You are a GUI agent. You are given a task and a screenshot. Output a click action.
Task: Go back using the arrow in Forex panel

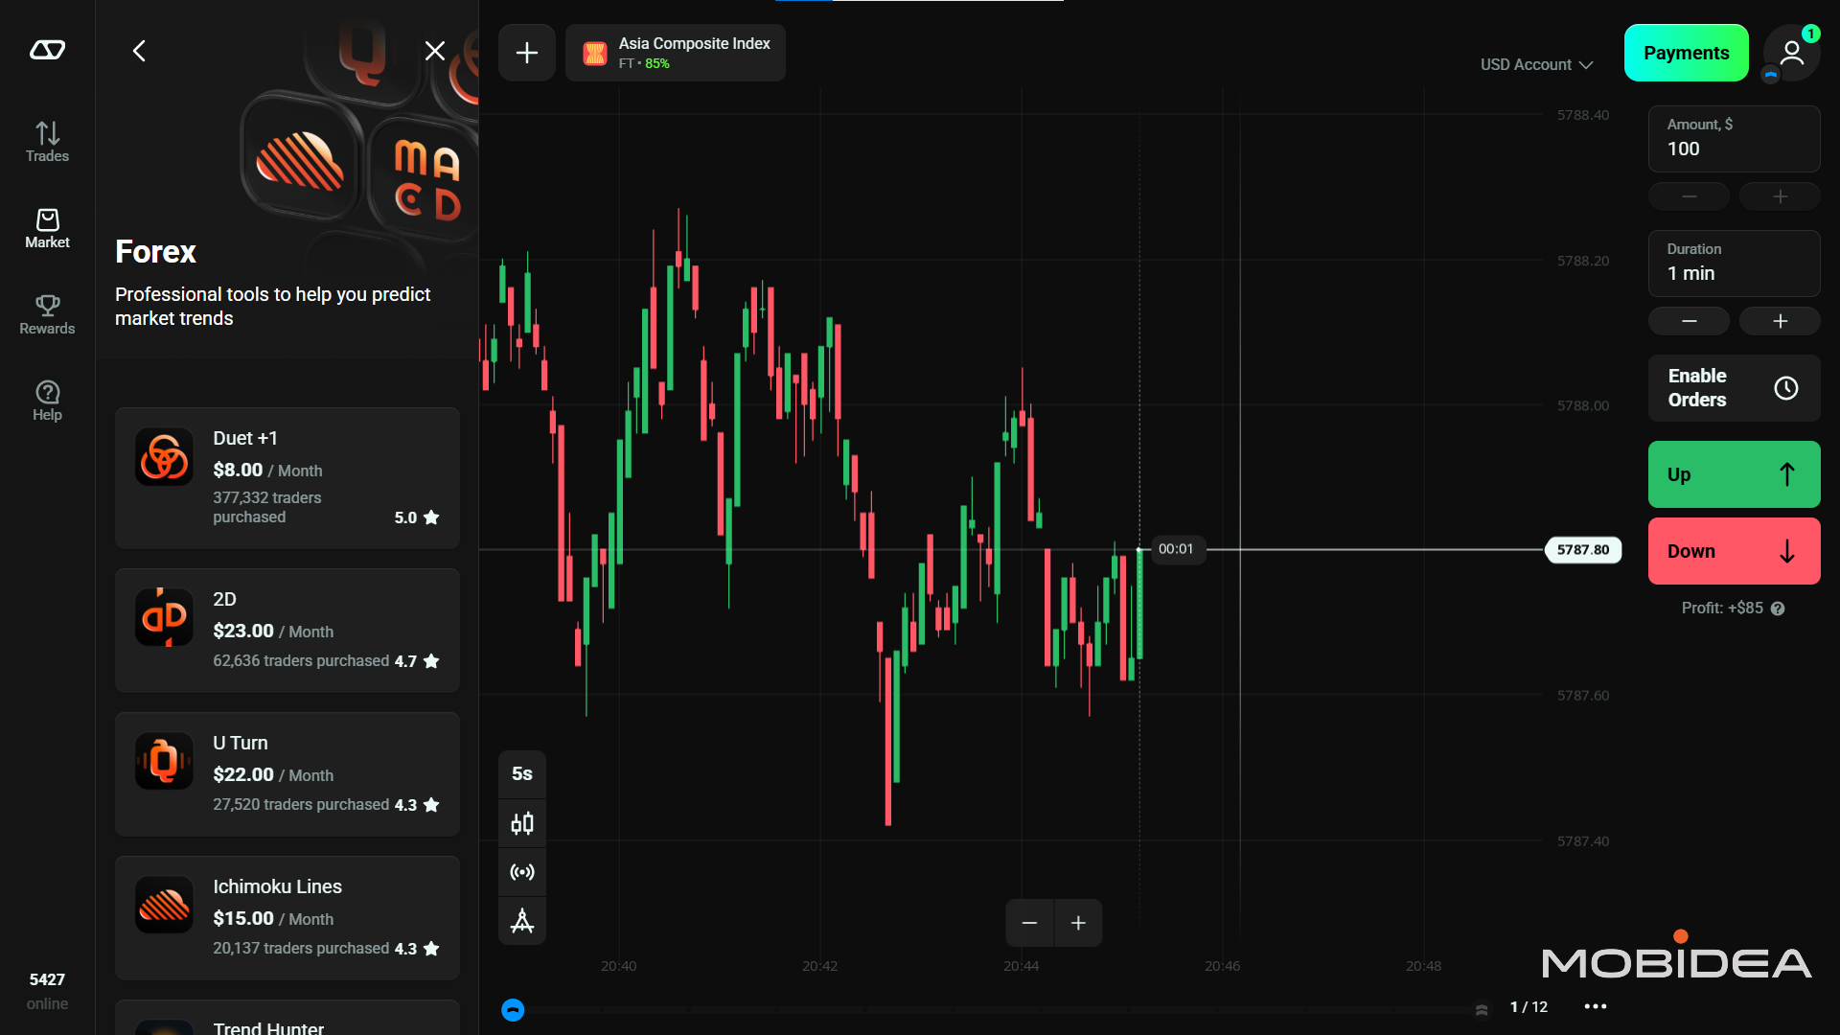(x=139, y=51)
